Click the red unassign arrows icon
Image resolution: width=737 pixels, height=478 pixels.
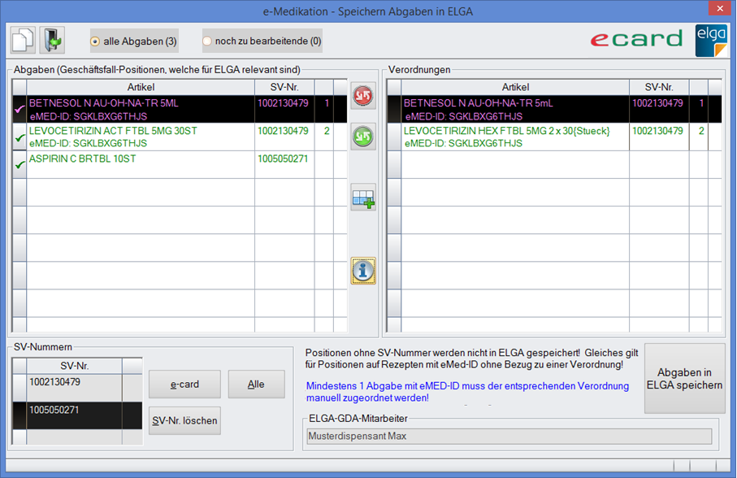pos(363,96)
